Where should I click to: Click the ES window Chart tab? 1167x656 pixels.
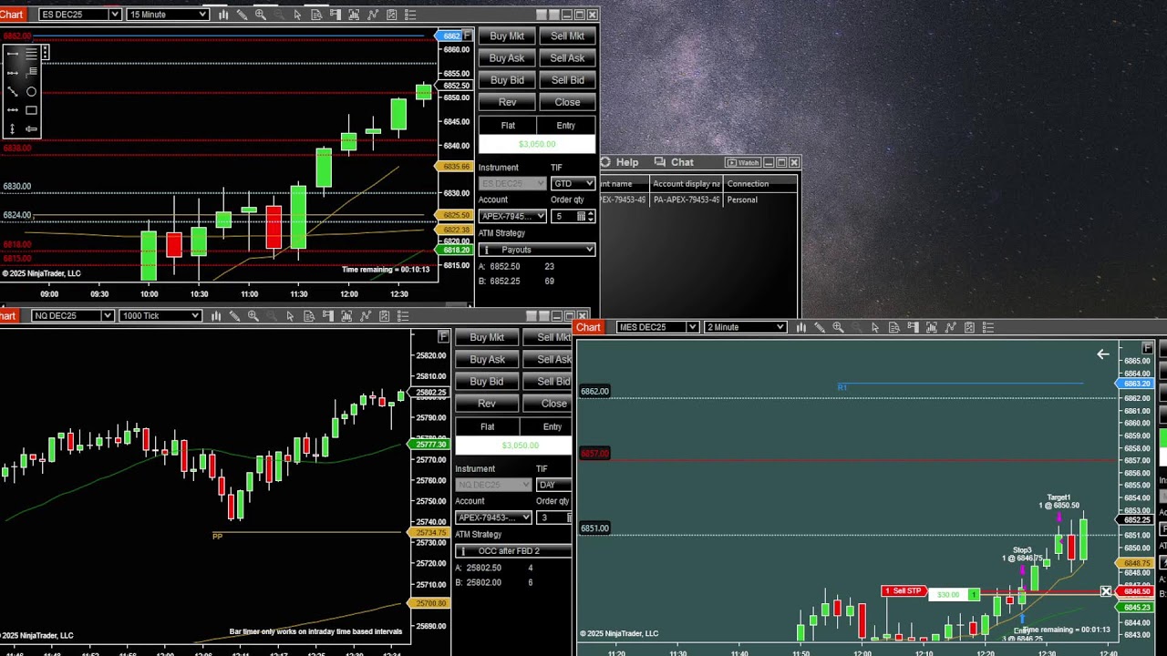(x=11, y=15)
